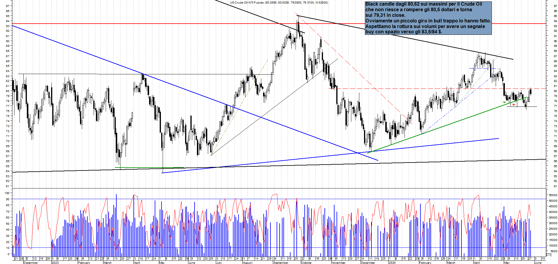Select the 2024 year label on time axis
Screen dimensions: 558x264
(x=392, y=263)
